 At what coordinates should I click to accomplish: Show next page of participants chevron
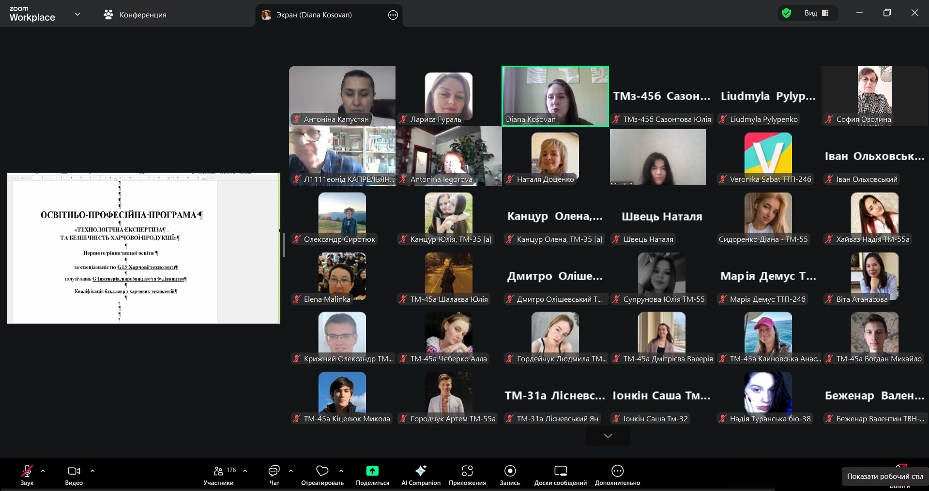608,436
